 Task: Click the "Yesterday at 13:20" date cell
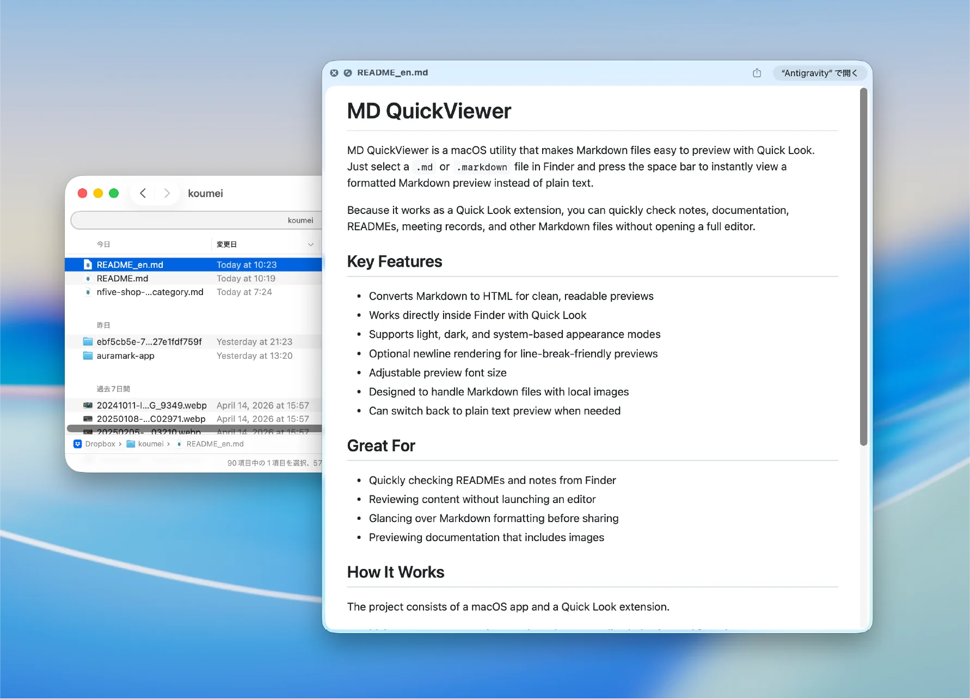254,355
